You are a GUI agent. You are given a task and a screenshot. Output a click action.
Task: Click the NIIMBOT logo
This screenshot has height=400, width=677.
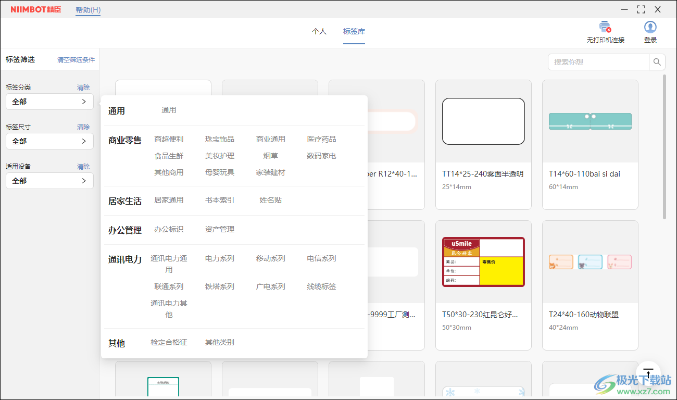click(36, 9)
